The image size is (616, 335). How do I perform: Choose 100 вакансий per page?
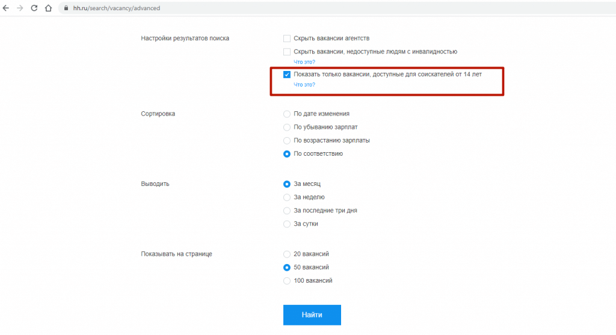point(287,281)
